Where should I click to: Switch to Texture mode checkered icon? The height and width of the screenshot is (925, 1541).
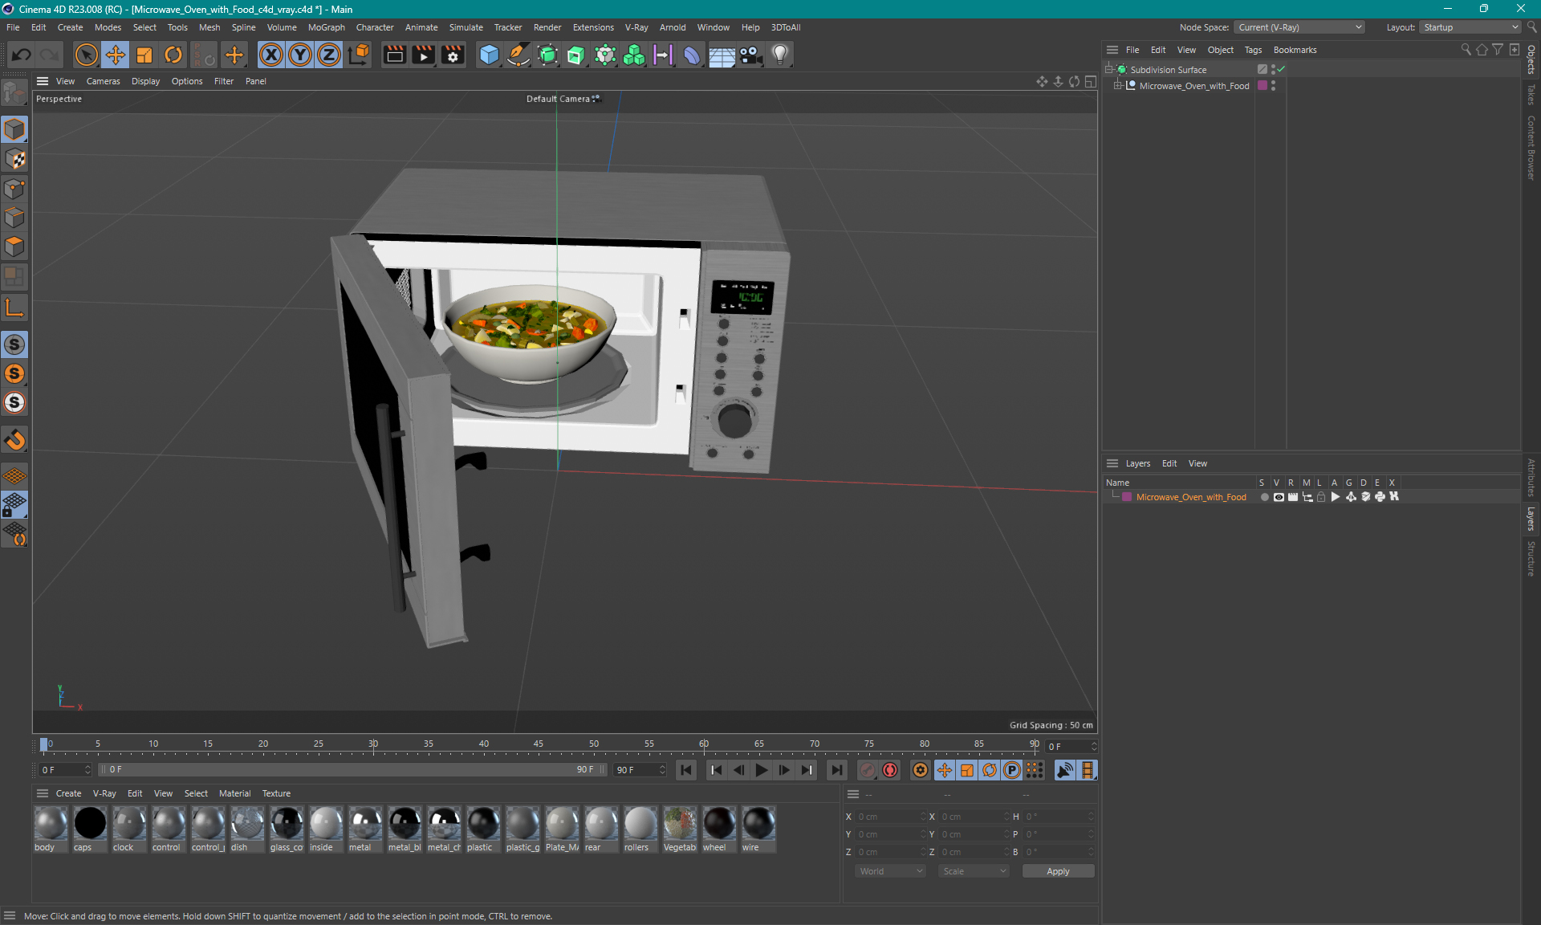click(14, 159)
